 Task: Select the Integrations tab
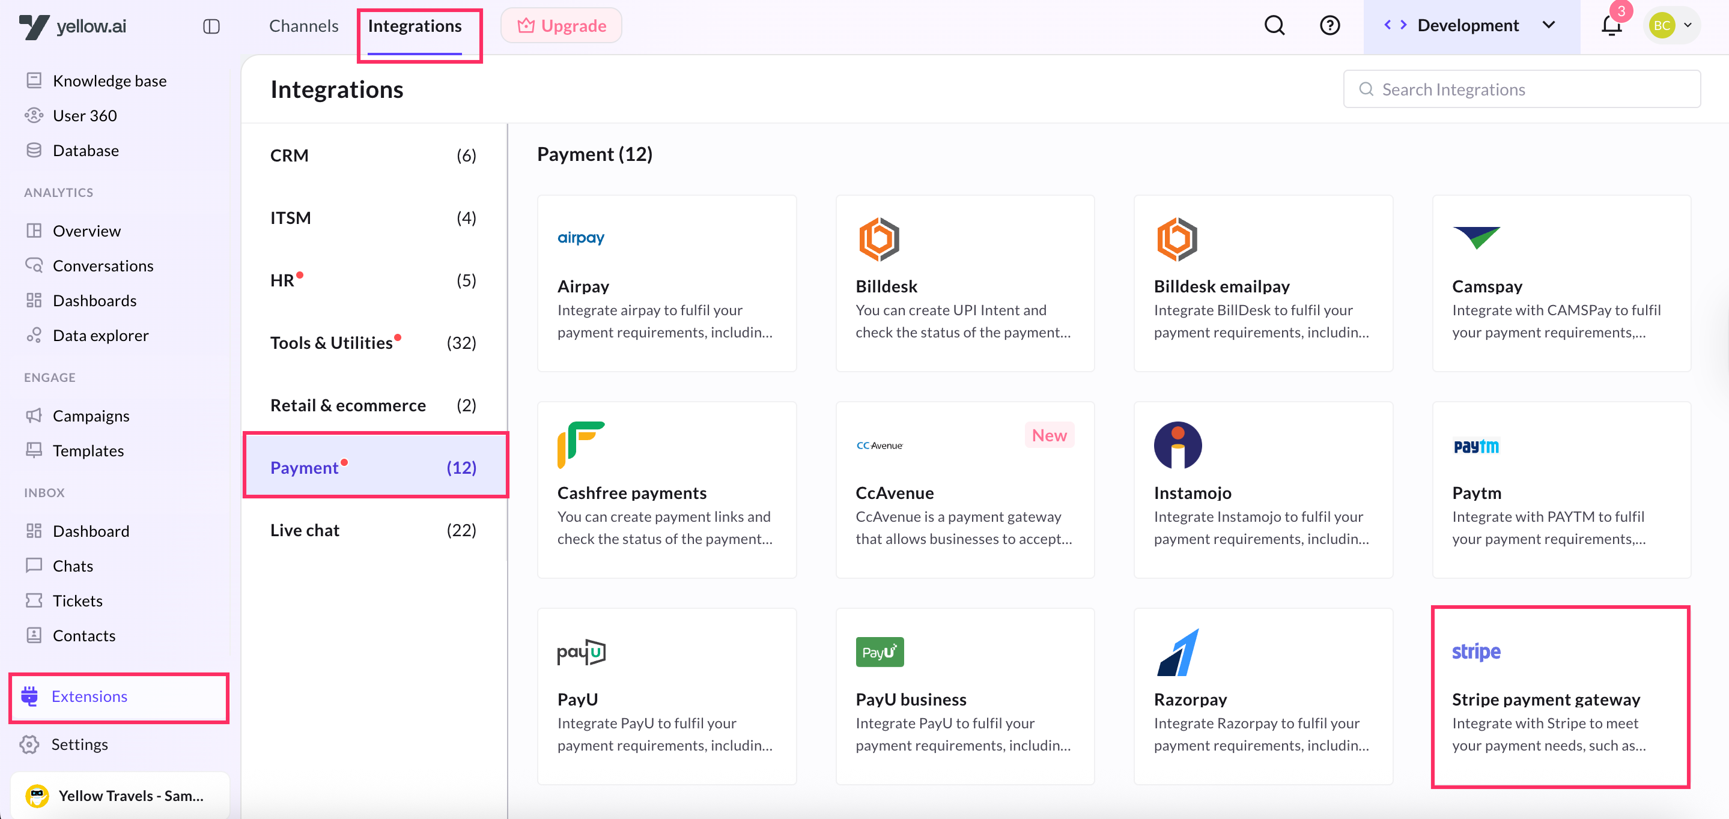coord(414,25)
